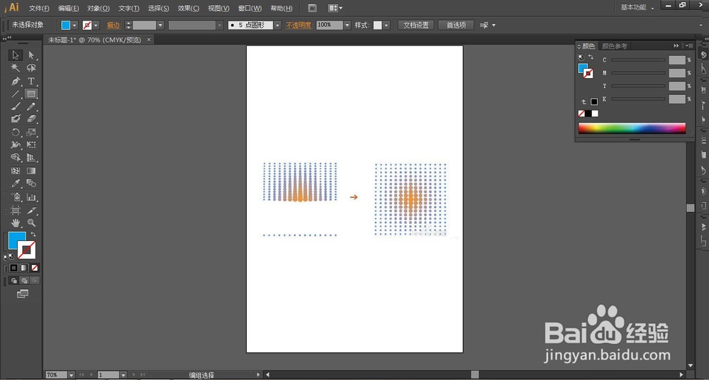709x380 pixels.
Task: Select the Lasso tool
Action: coord(31,68)
